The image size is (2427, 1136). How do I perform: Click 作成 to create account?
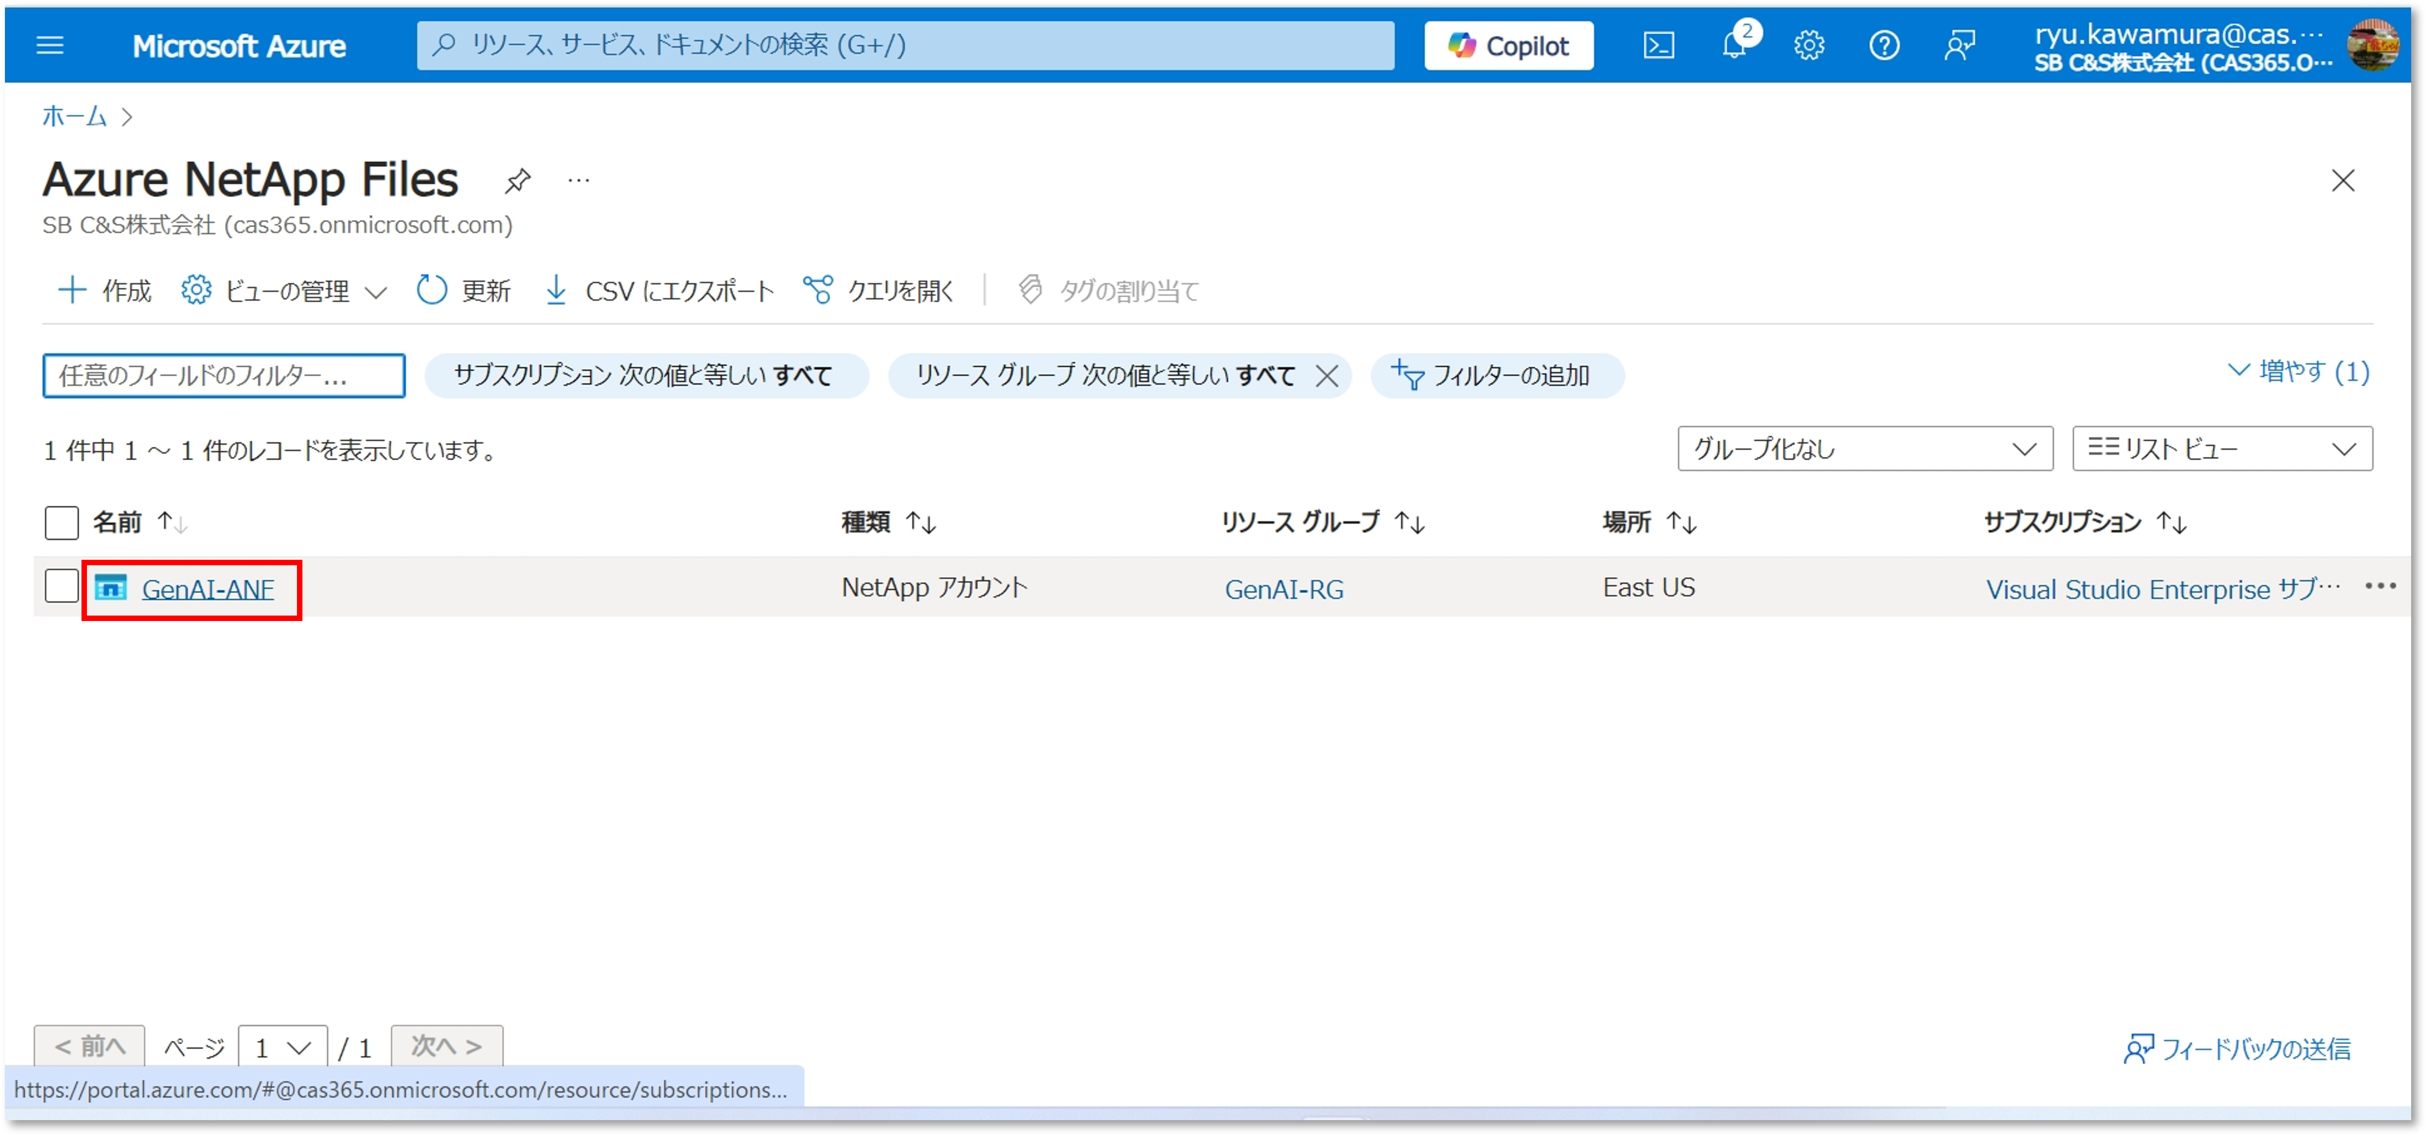[x=104, y=290]
